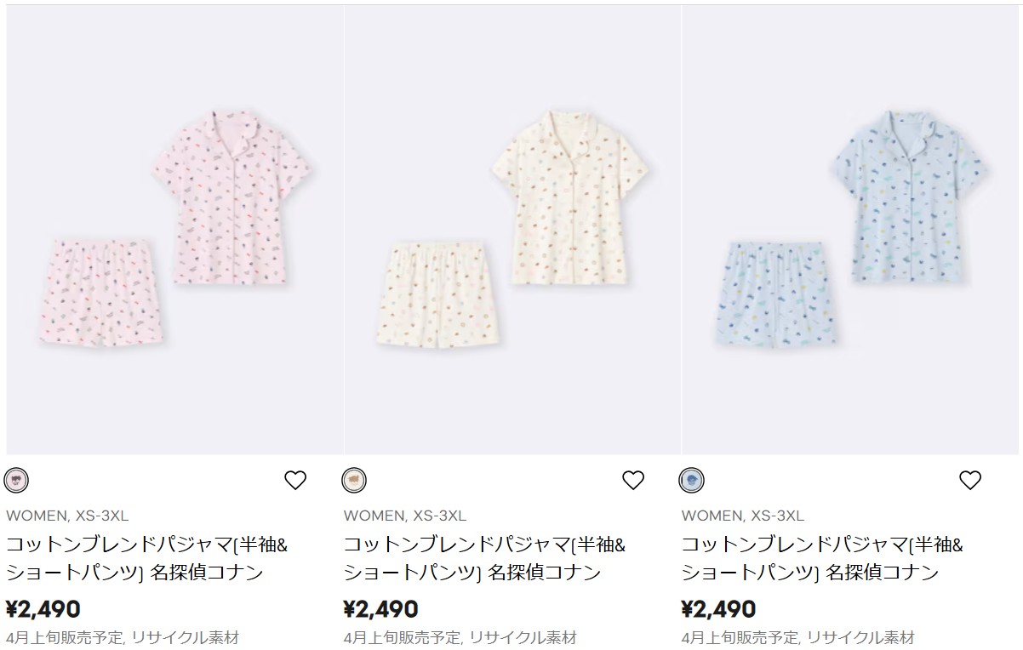1023x650 pixels.
Task: Open the pink pajama product image
Action: coord(174,230)
